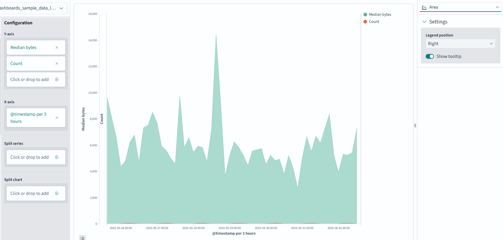Click the Count vertical axis title
The width and height of the screenshot is (503, 240).
[102, 119]
